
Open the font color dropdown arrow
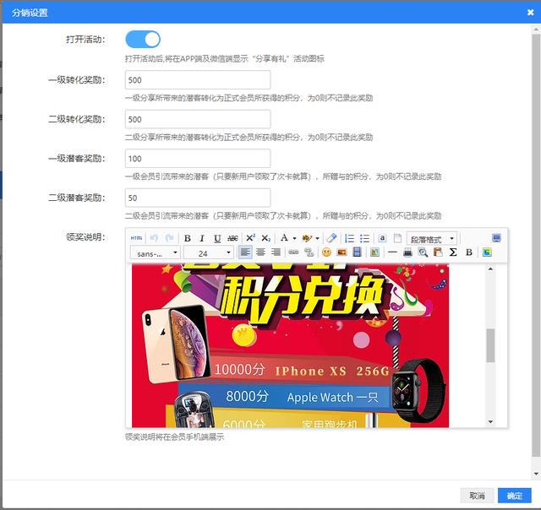click(x=294, y=238)
